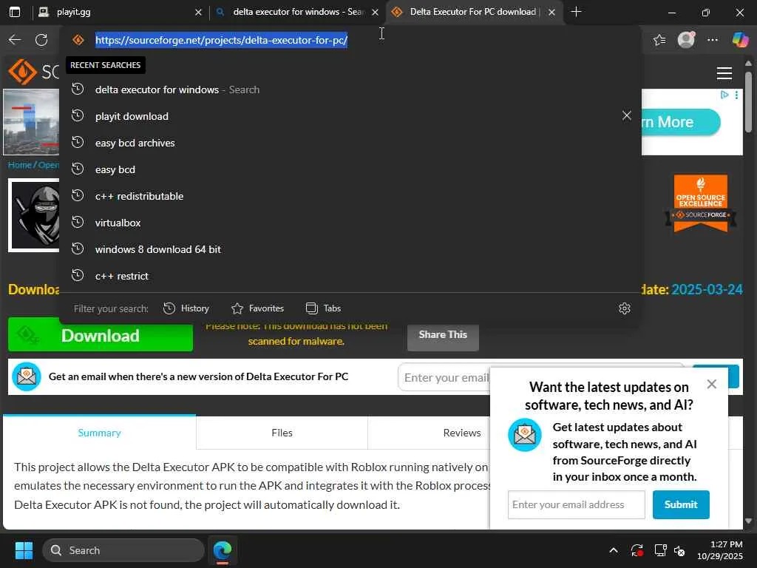Screen dimensions: 757x568
Task: Reload the page with the refresh icon
Action: (41, 40)
